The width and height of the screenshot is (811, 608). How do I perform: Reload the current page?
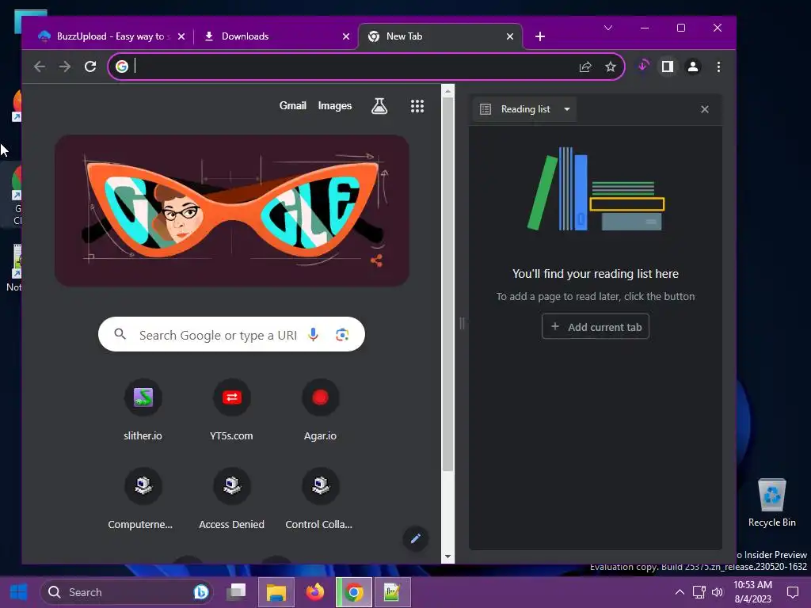90,66
